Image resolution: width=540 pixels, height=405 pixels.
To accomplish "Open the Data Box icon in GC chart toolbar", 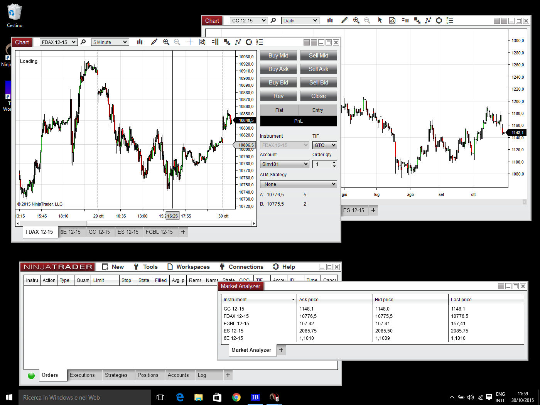I will 392,20.
